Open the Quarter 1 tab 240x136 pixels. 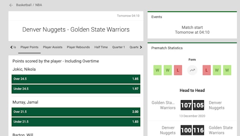click(118, 47)
